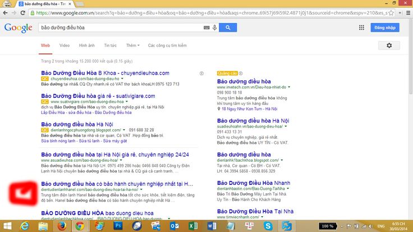
Task: Open left result Bảo dưỡng điều hòa Hà Nội
Action: [77, 124]
